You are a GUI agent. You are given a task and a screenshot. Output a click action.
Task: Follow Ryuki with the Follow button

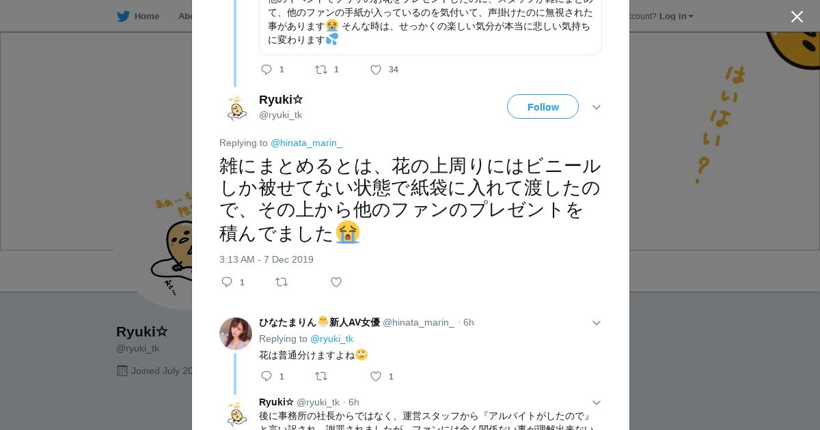pos(543,107)
